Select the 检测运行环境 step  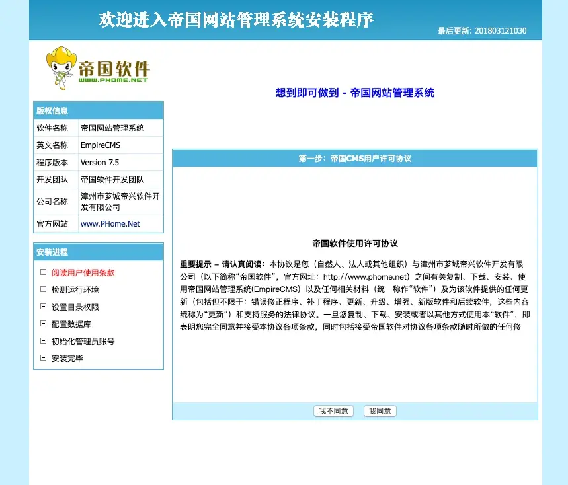(75, 289)
